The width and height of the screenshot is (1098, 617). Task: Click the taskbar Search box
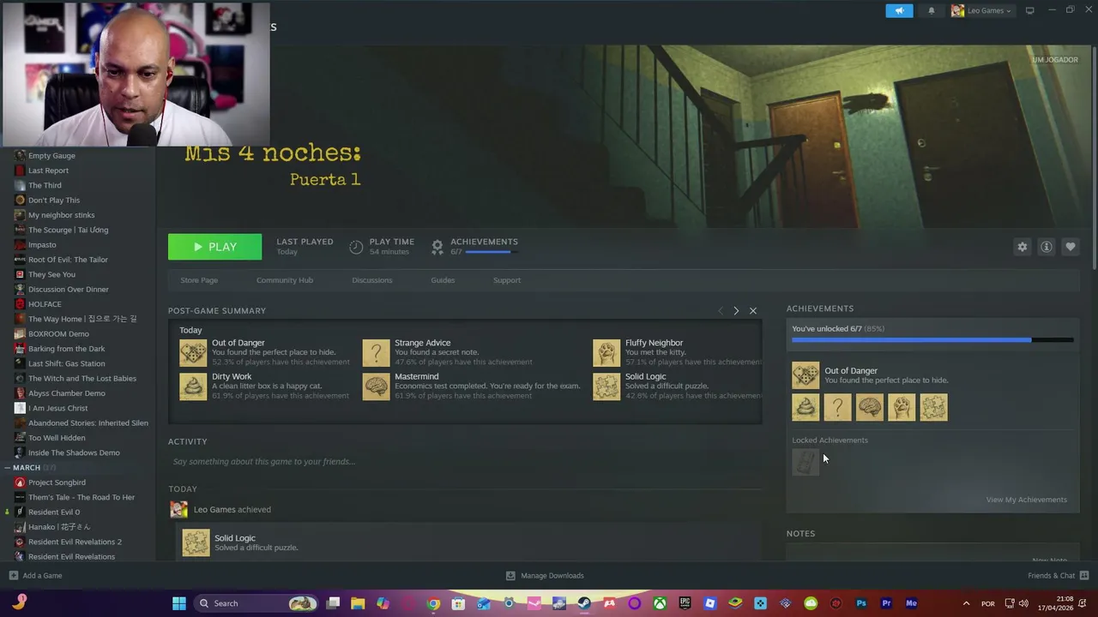(256, 603)
